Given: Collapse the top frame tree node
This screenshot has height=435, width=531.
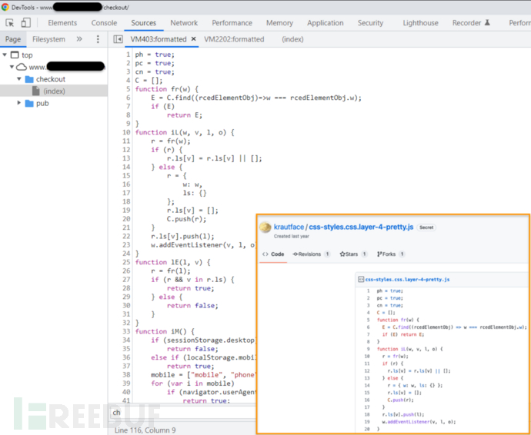Looking at the screenshot, I should 6,55.
